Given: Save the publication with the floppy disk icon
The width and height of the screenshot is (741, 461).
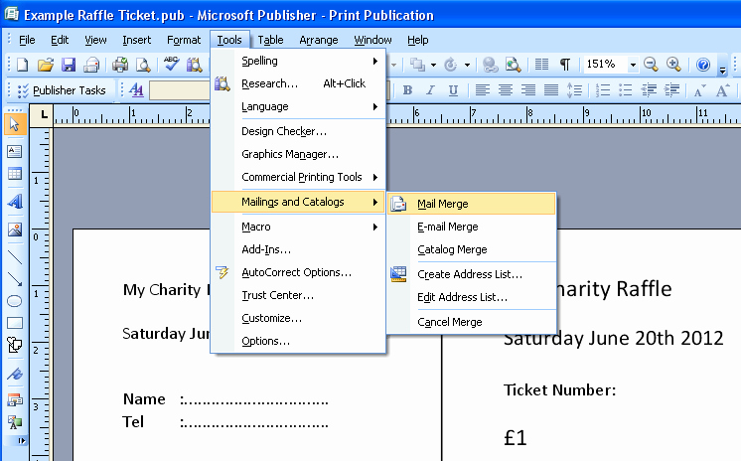Looking at the screenshot, I should (x=69, y=65).
